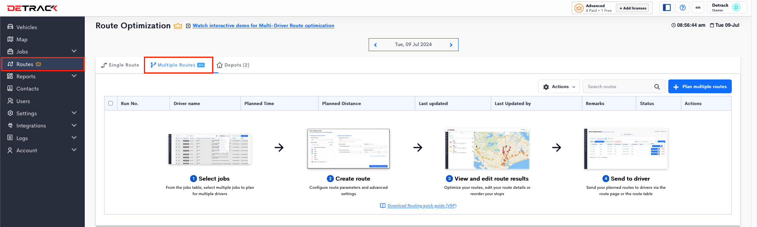757x227 pixels.
Task: Go to next date with right arrow
Action: point(451,45)
